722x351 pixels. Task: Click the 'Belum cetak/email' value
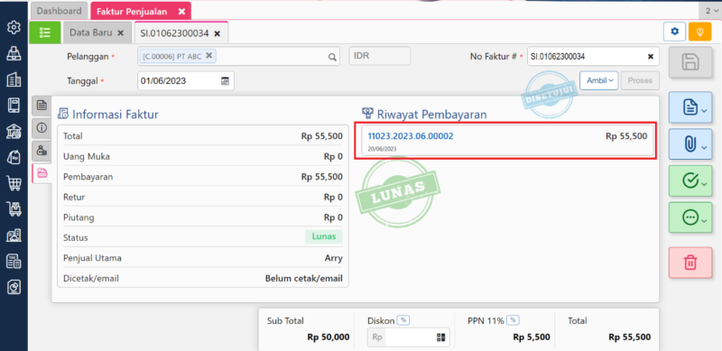304,278
